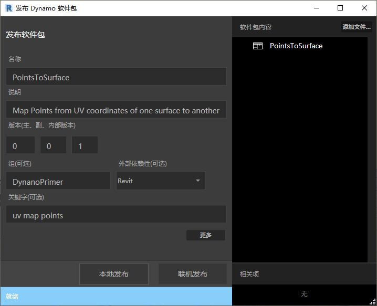Click into the 说明 description field
377x306 pixels.
pyautogui.click(x=116, y=110)
